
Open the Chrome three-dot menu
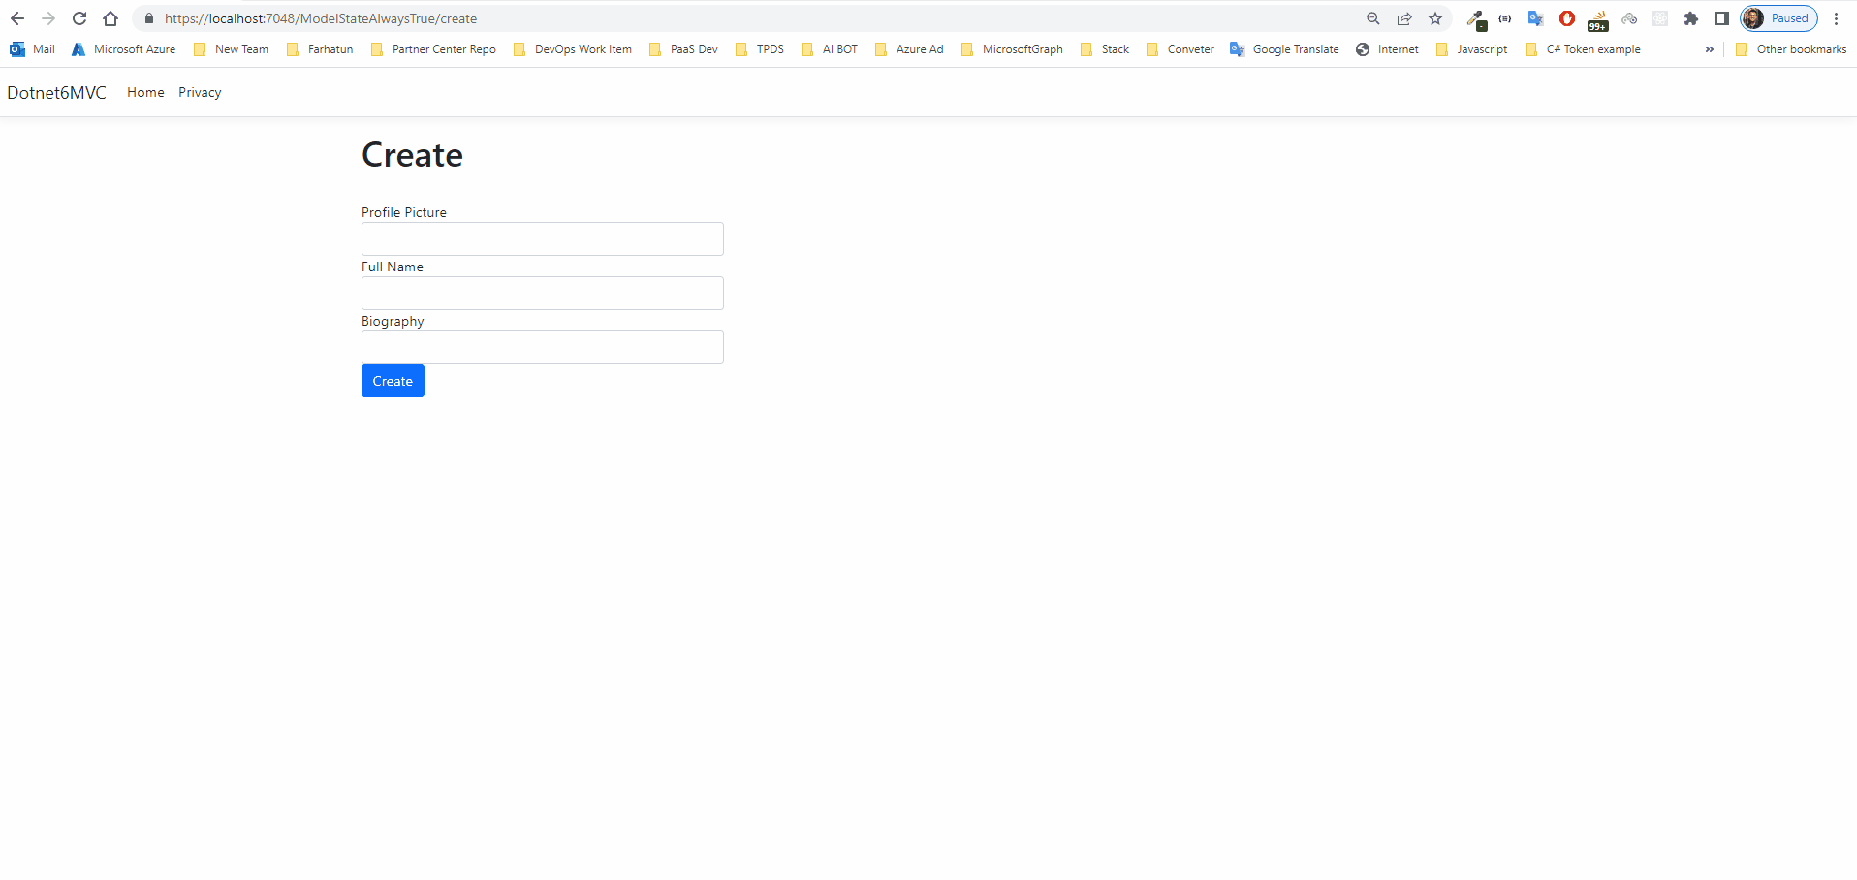1836,18
